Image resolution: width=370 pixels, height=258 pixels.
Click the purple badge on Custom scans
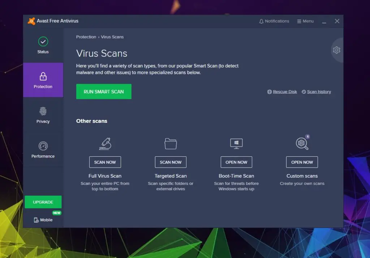[307, 137]
